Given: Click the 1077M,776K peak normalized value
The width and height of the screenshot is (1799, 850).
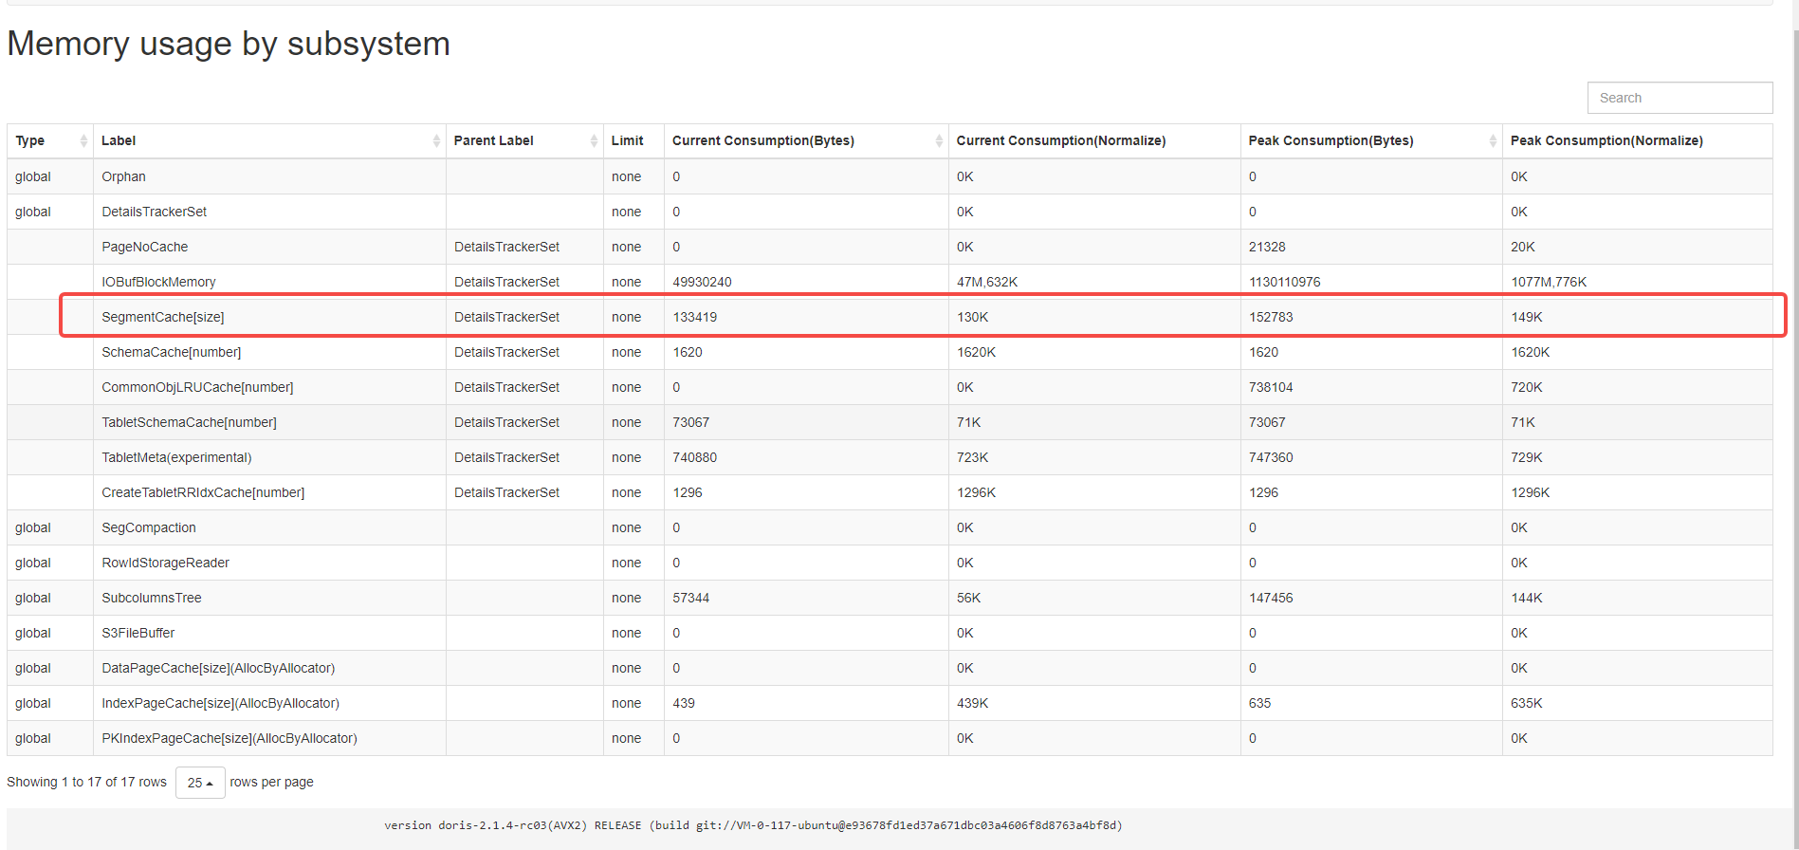Looking at the screenshot, I should point(1549,282).
